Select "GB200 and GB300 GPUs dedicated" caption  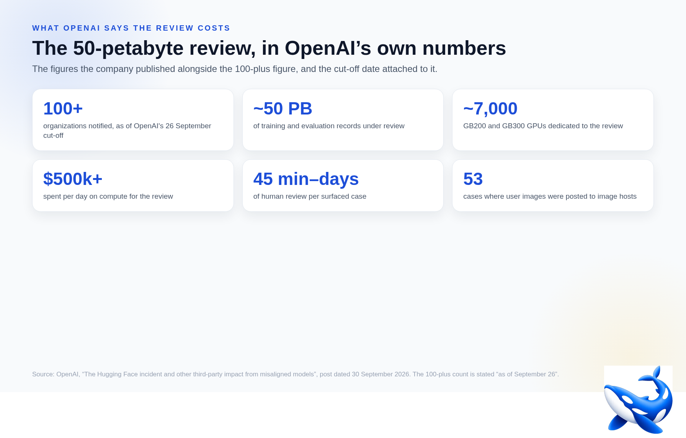pos(543,126)
